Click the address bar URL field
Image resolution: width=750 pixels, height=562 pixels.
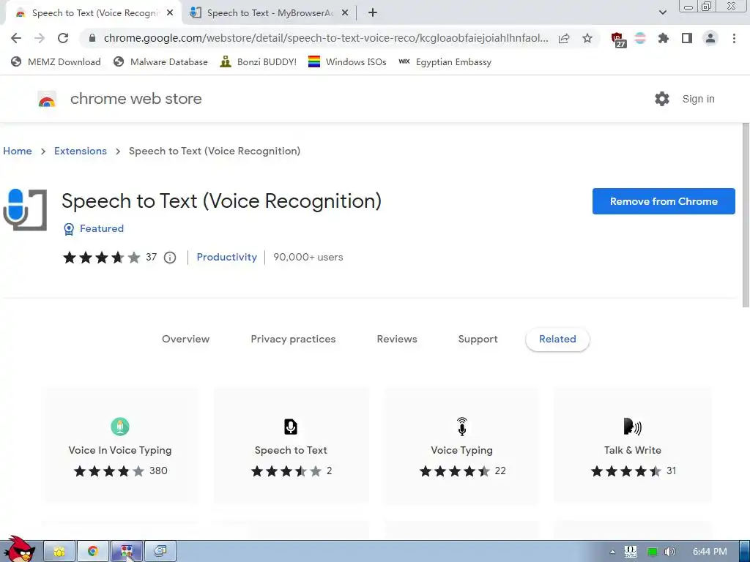point(326,38)
